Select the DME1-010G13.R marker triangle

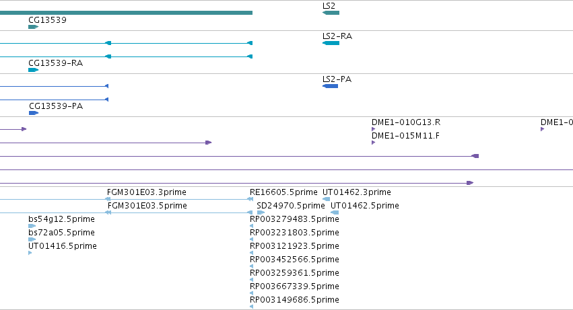click(374, 129)
